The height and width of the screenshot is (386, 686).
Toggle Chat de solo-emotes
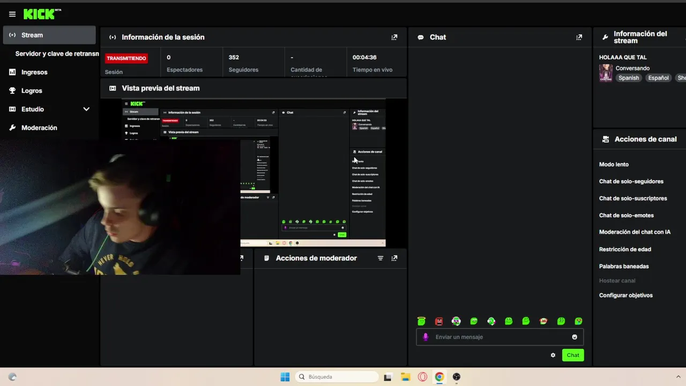click(627, 216)
